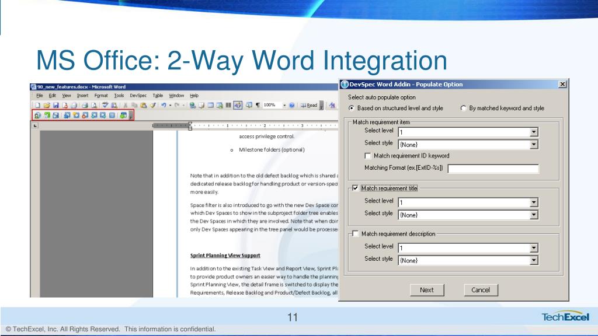Click the 'Sprint Planning View Support' heading
This screenshot has width=598, height=336.
(x=225, y=256)
